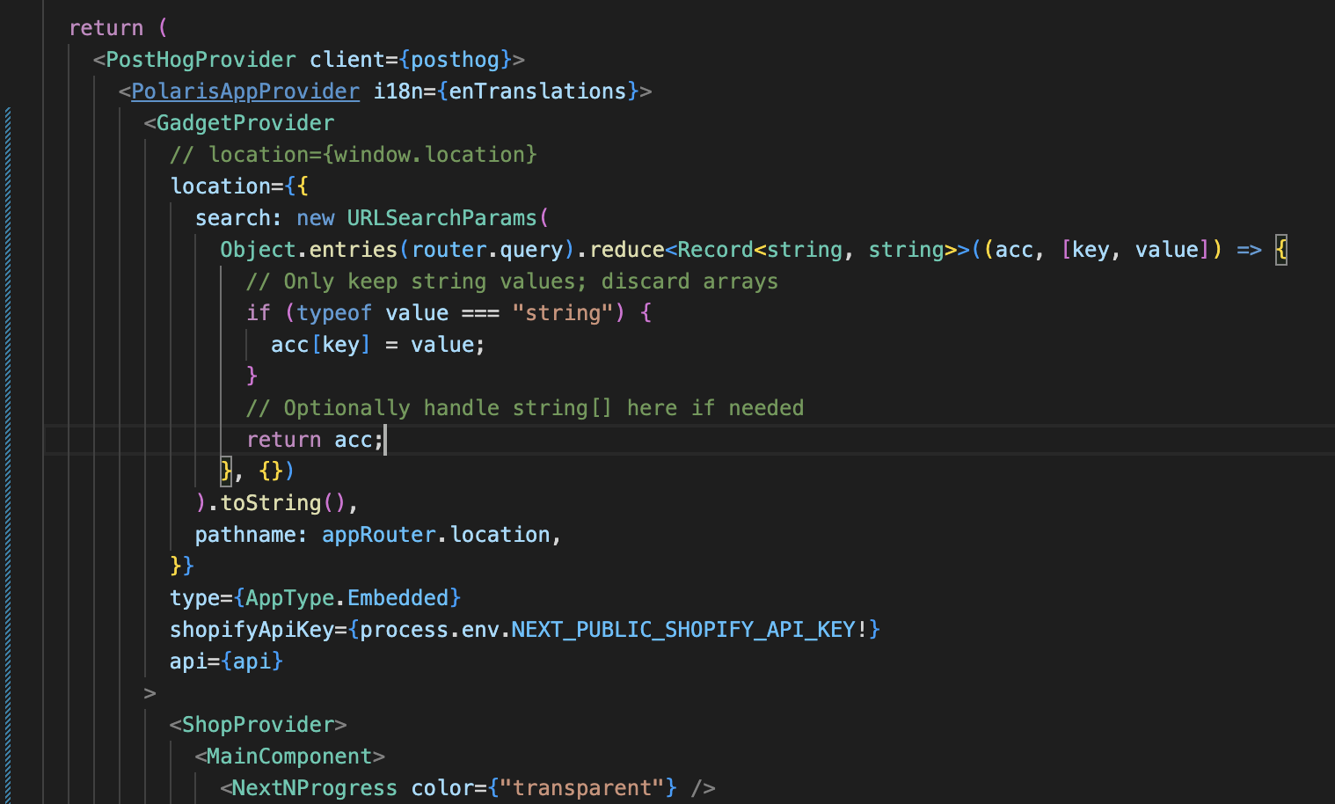Click the acc[key] = value; assignment
The image size is (1335, 804).
pyautogui.click(x=378, y=345)
